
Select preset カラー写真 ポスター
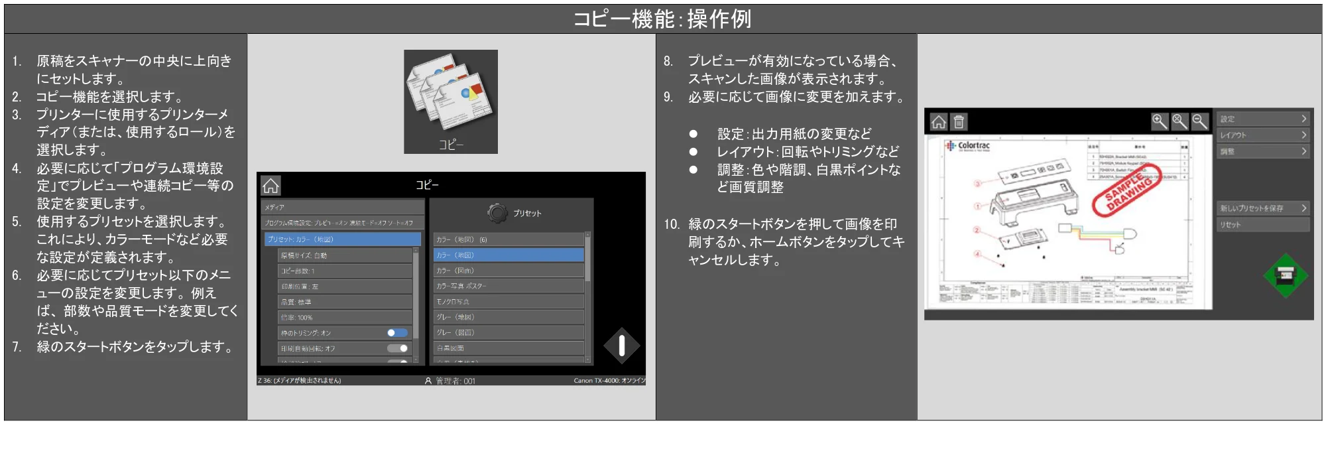click(x=509, y=286)
